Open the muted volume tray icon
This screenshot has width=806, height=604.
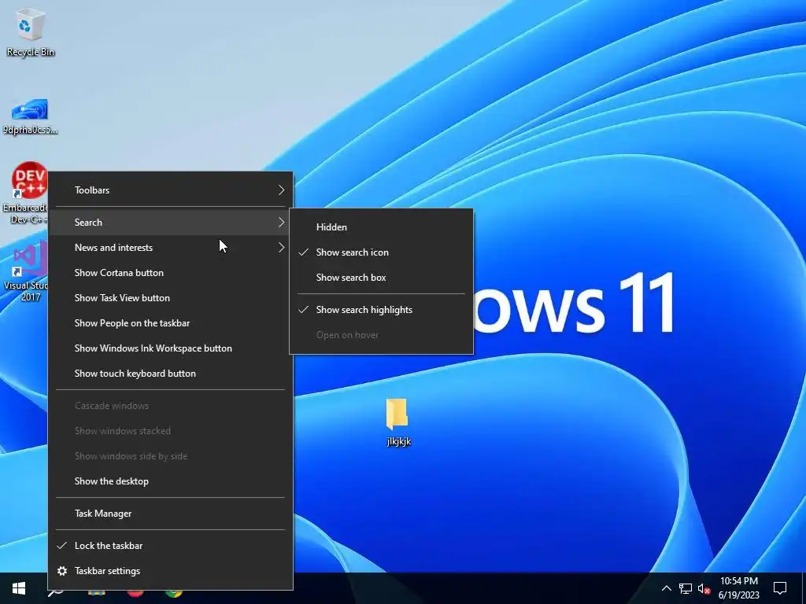704,588
